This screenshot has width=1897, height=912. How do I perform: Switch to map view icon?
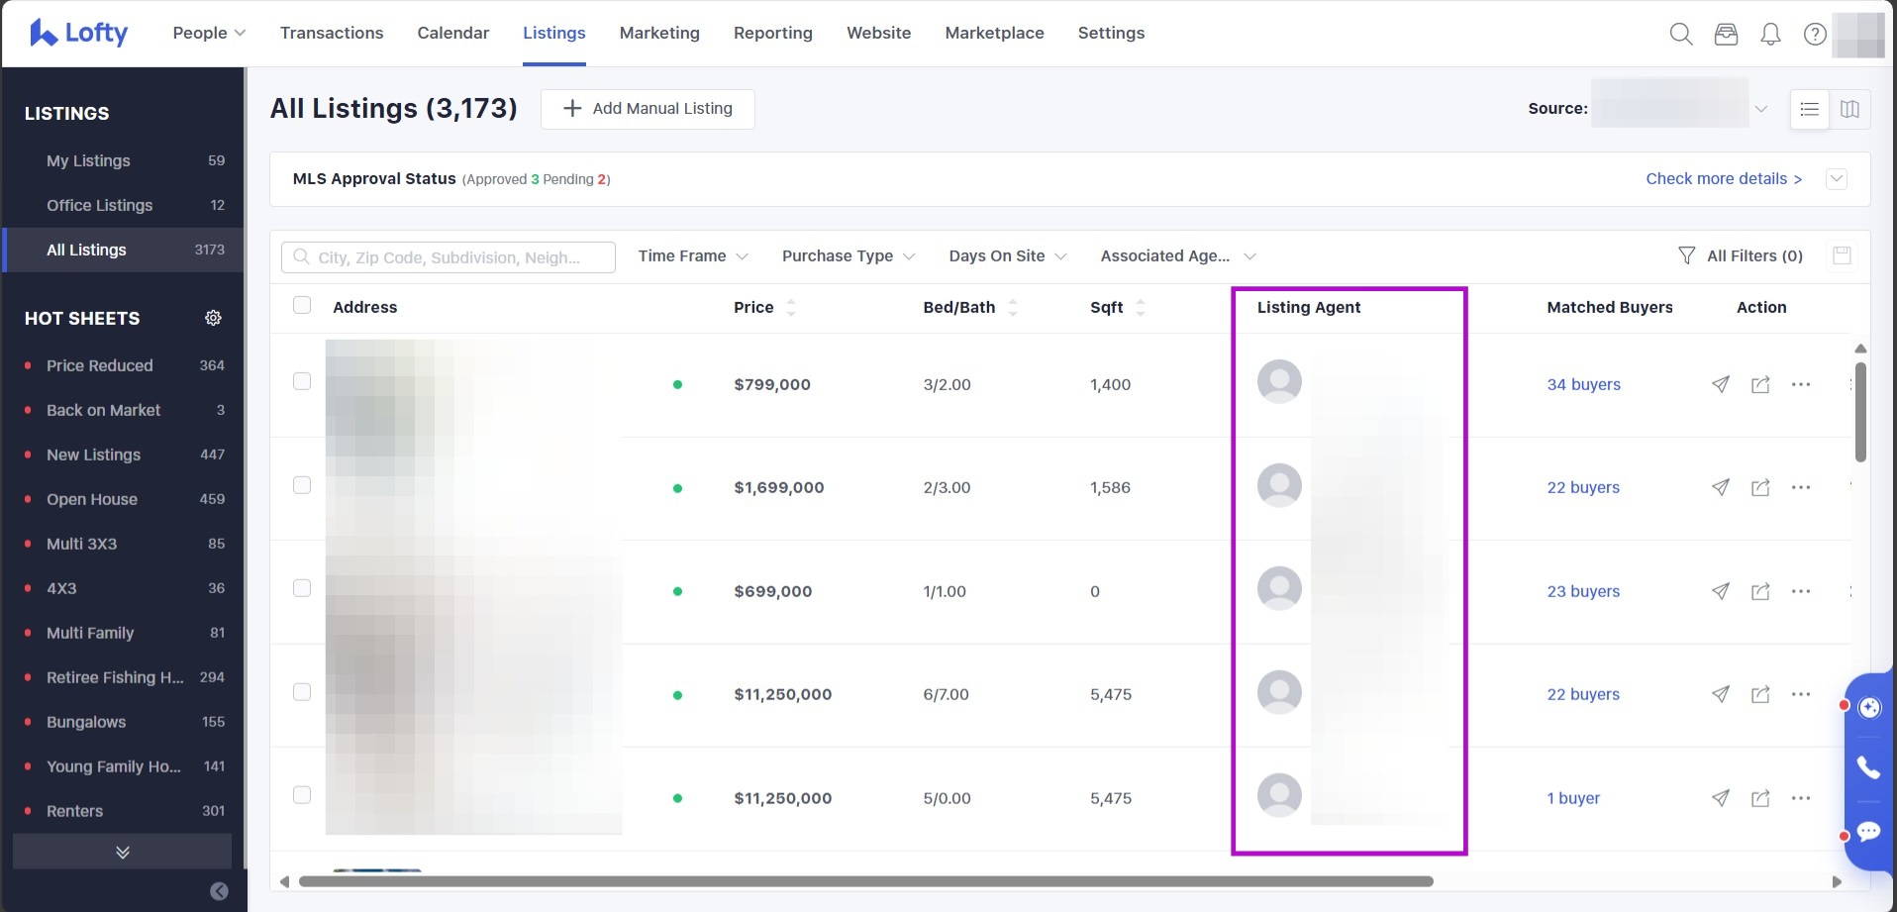pos(1849,109)
